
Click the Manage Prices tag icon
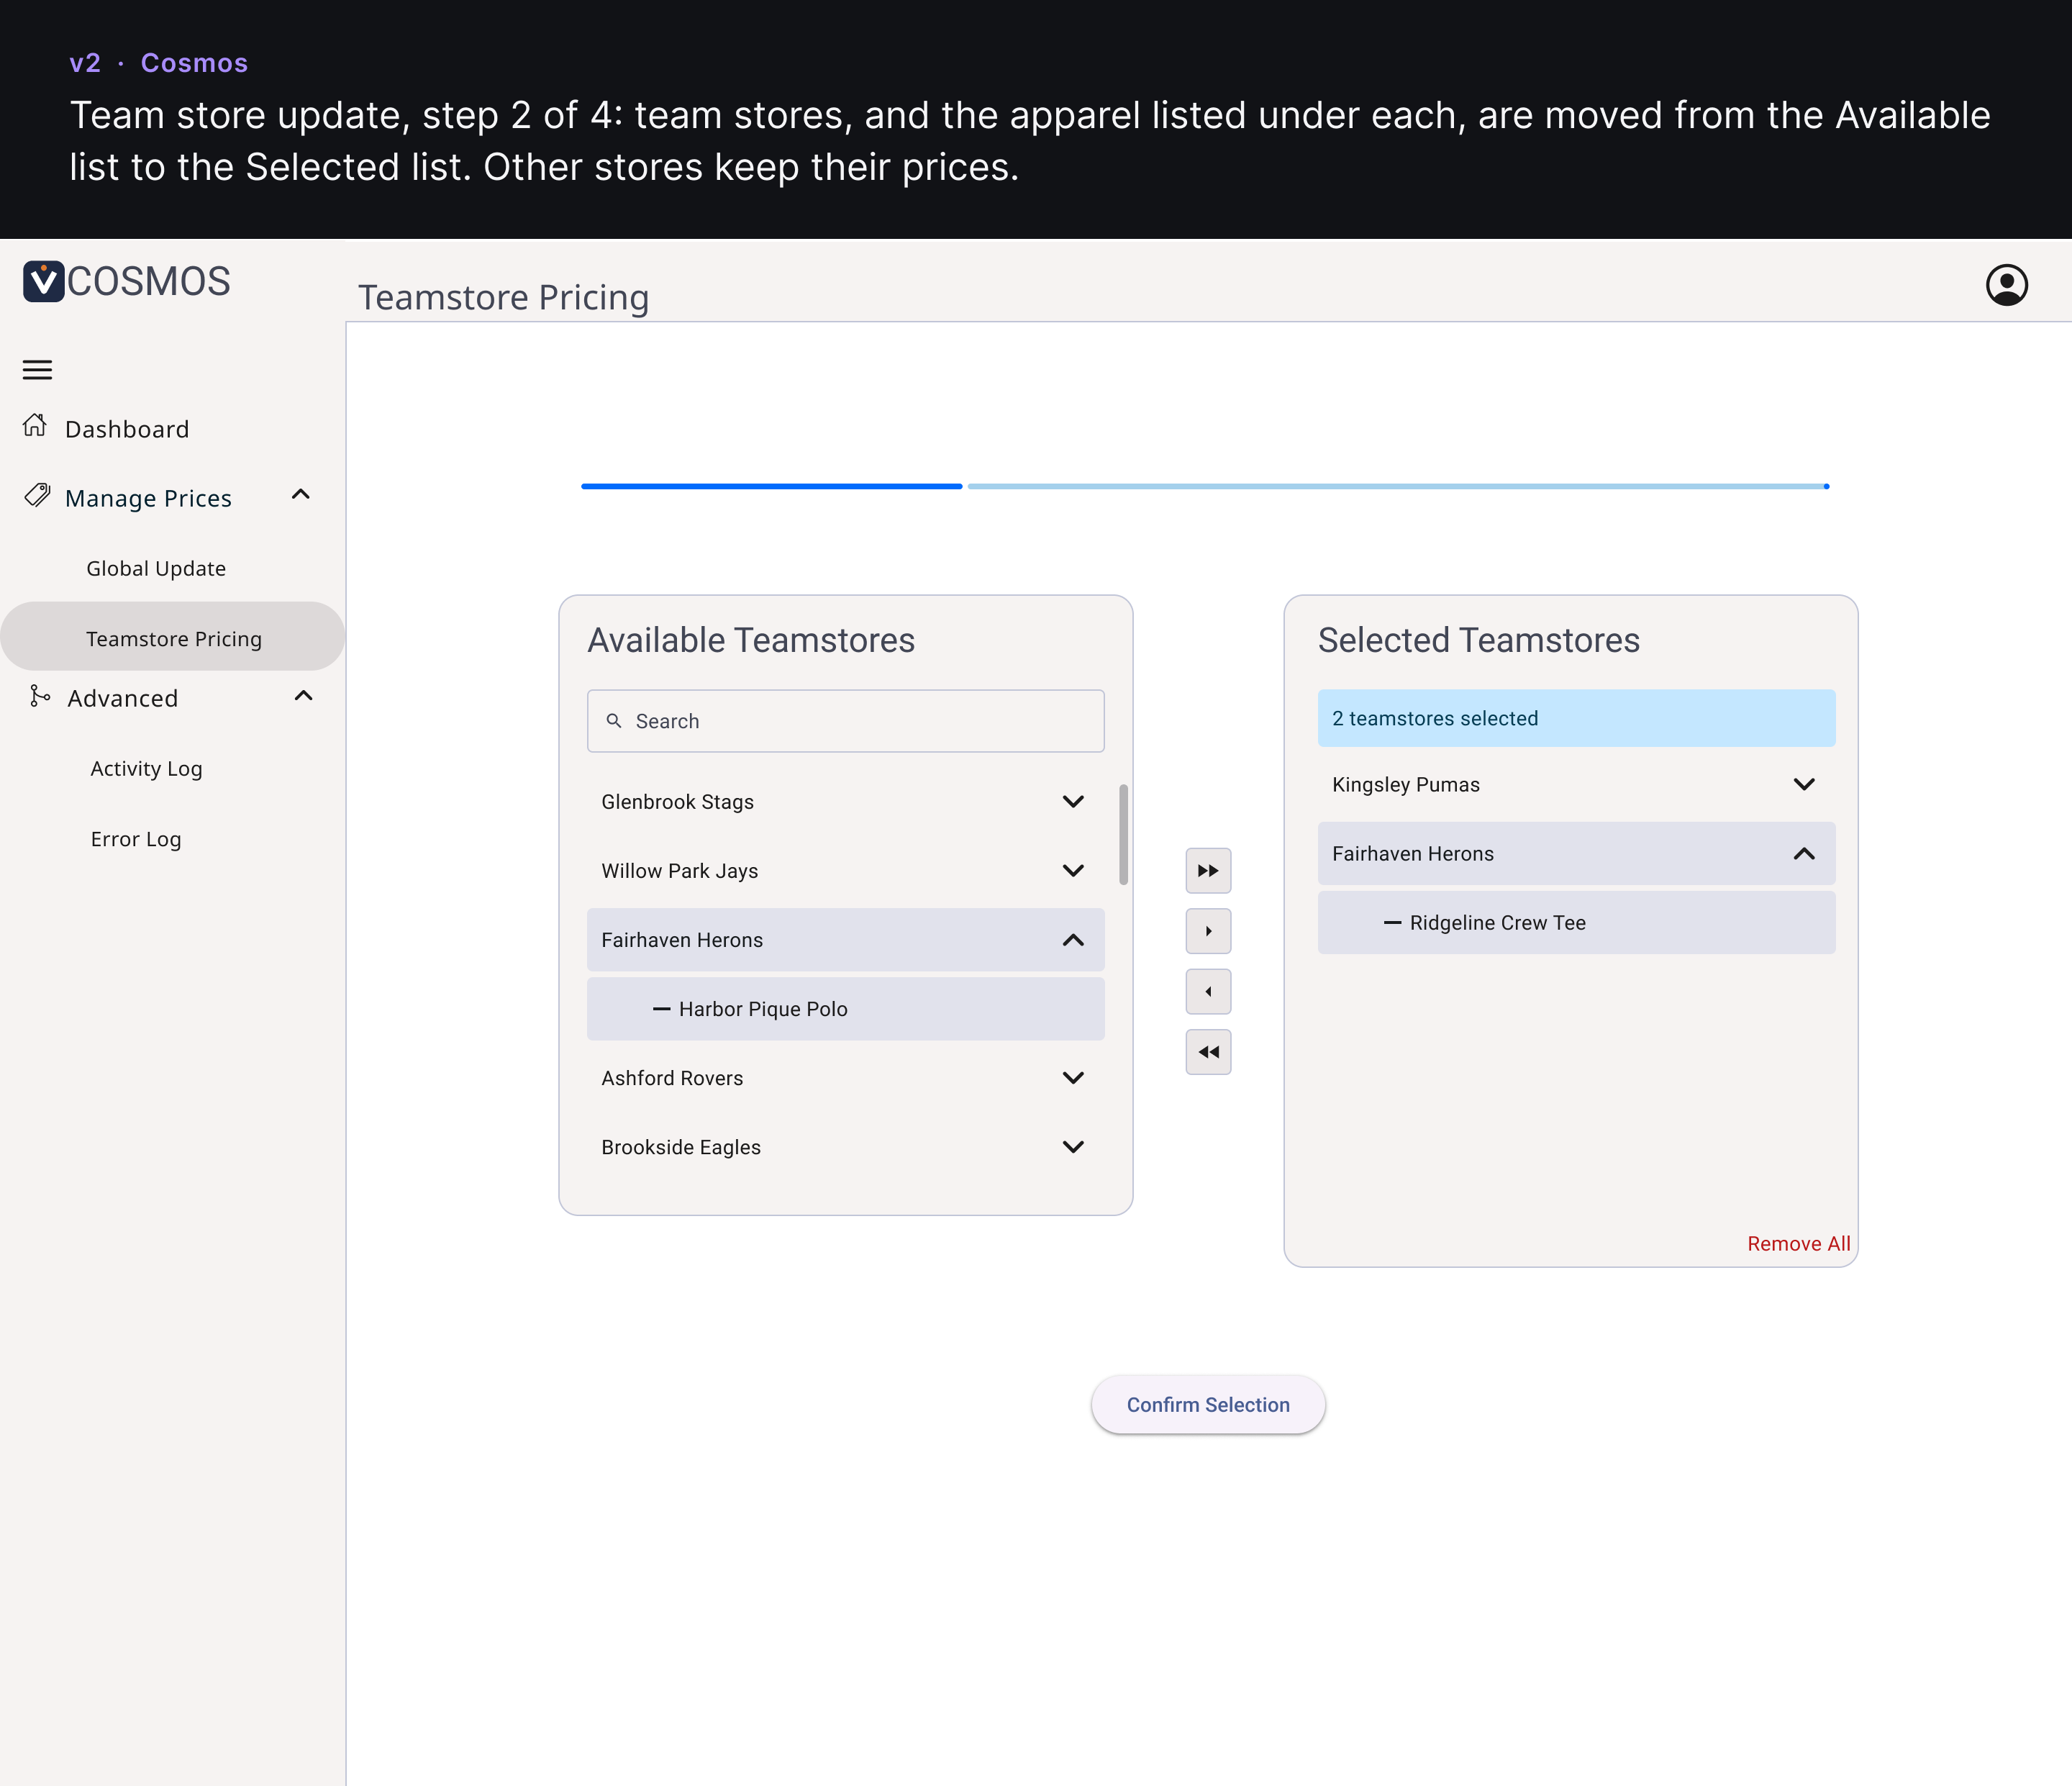point(37,495)
